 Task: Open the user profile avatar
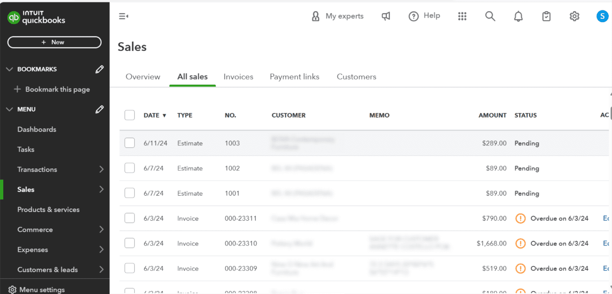pos(602,16)
